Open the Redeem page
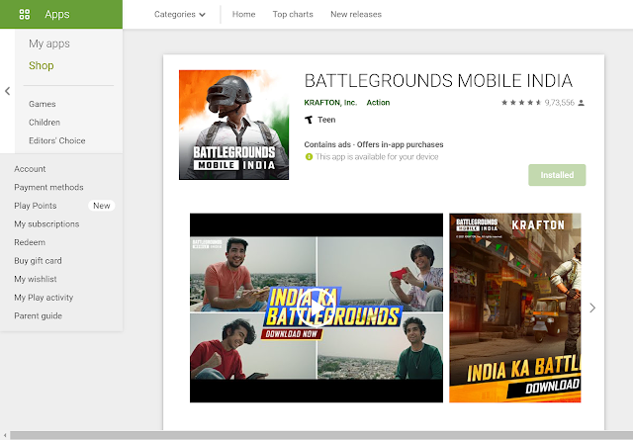The height and width of the screenshot is (440, 633). (30, 242)
